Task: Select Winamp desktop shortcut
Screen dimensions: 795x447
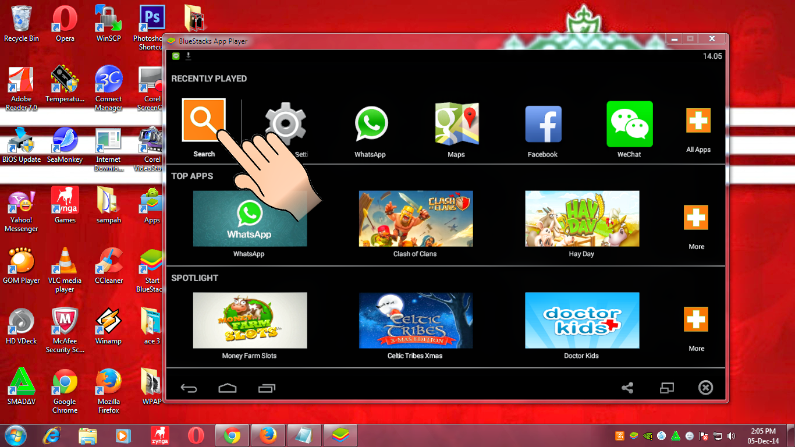Action: [x=108, y=327]
